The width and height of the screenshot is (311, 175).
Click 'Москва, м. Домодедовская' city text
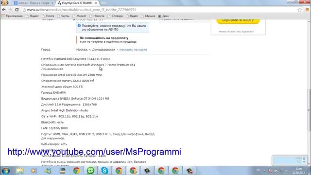click(96, 50)
